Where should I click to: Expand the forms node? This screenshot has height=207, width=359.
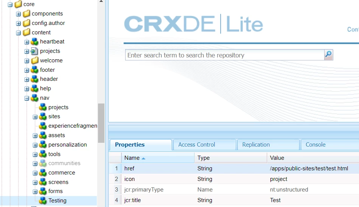[35, 192]
